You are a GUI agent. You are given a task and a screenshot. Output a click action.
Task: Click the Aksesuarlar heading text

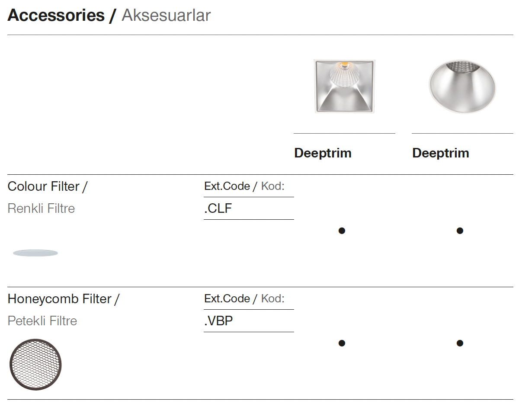[x=166, y=16]
